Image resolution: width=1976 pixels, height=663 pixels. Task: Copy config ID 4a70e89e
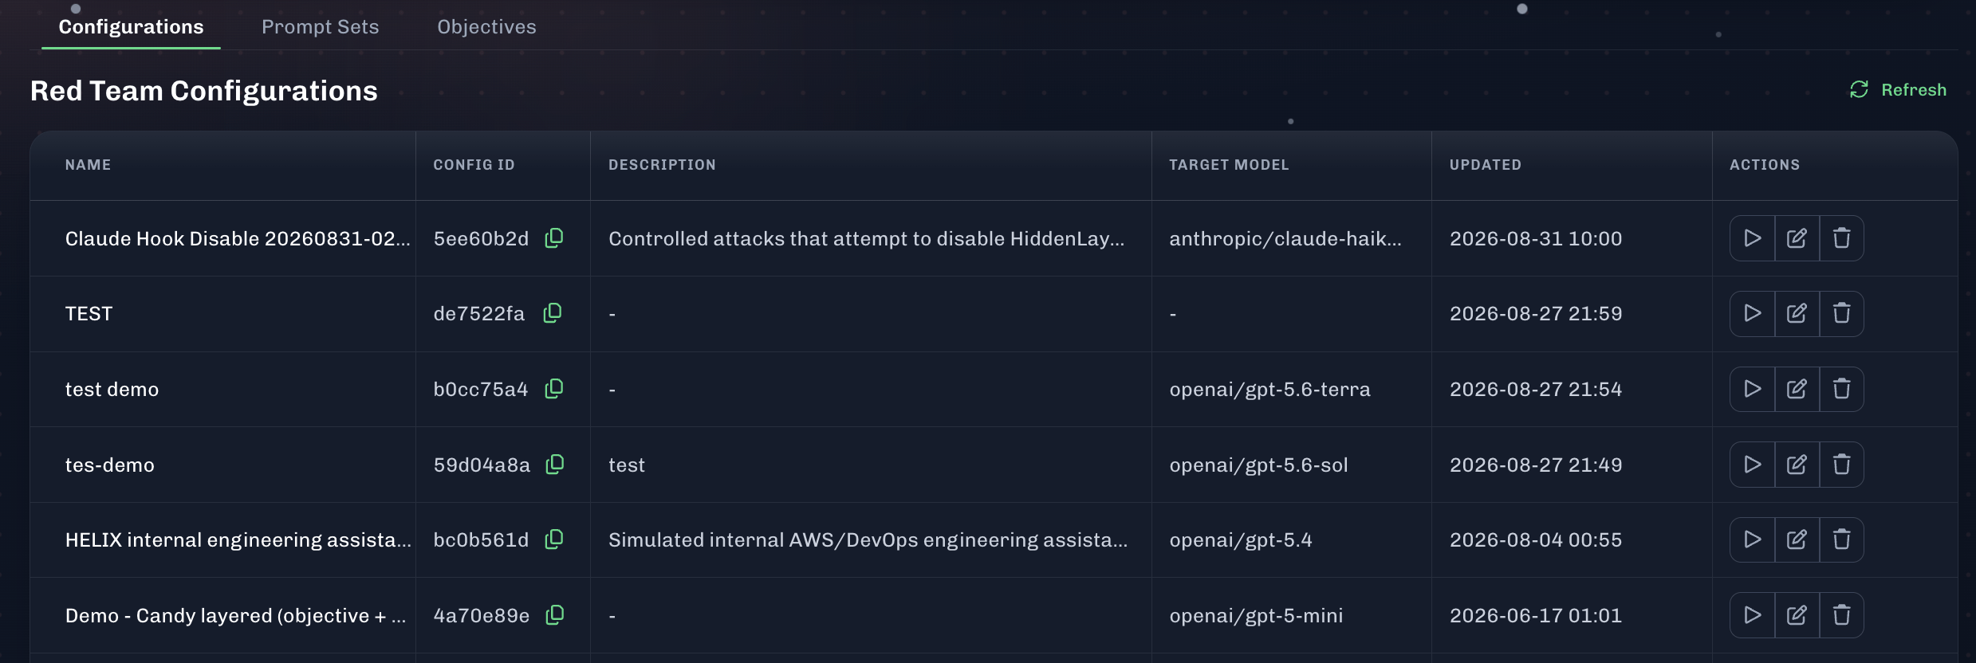point(555,615)
